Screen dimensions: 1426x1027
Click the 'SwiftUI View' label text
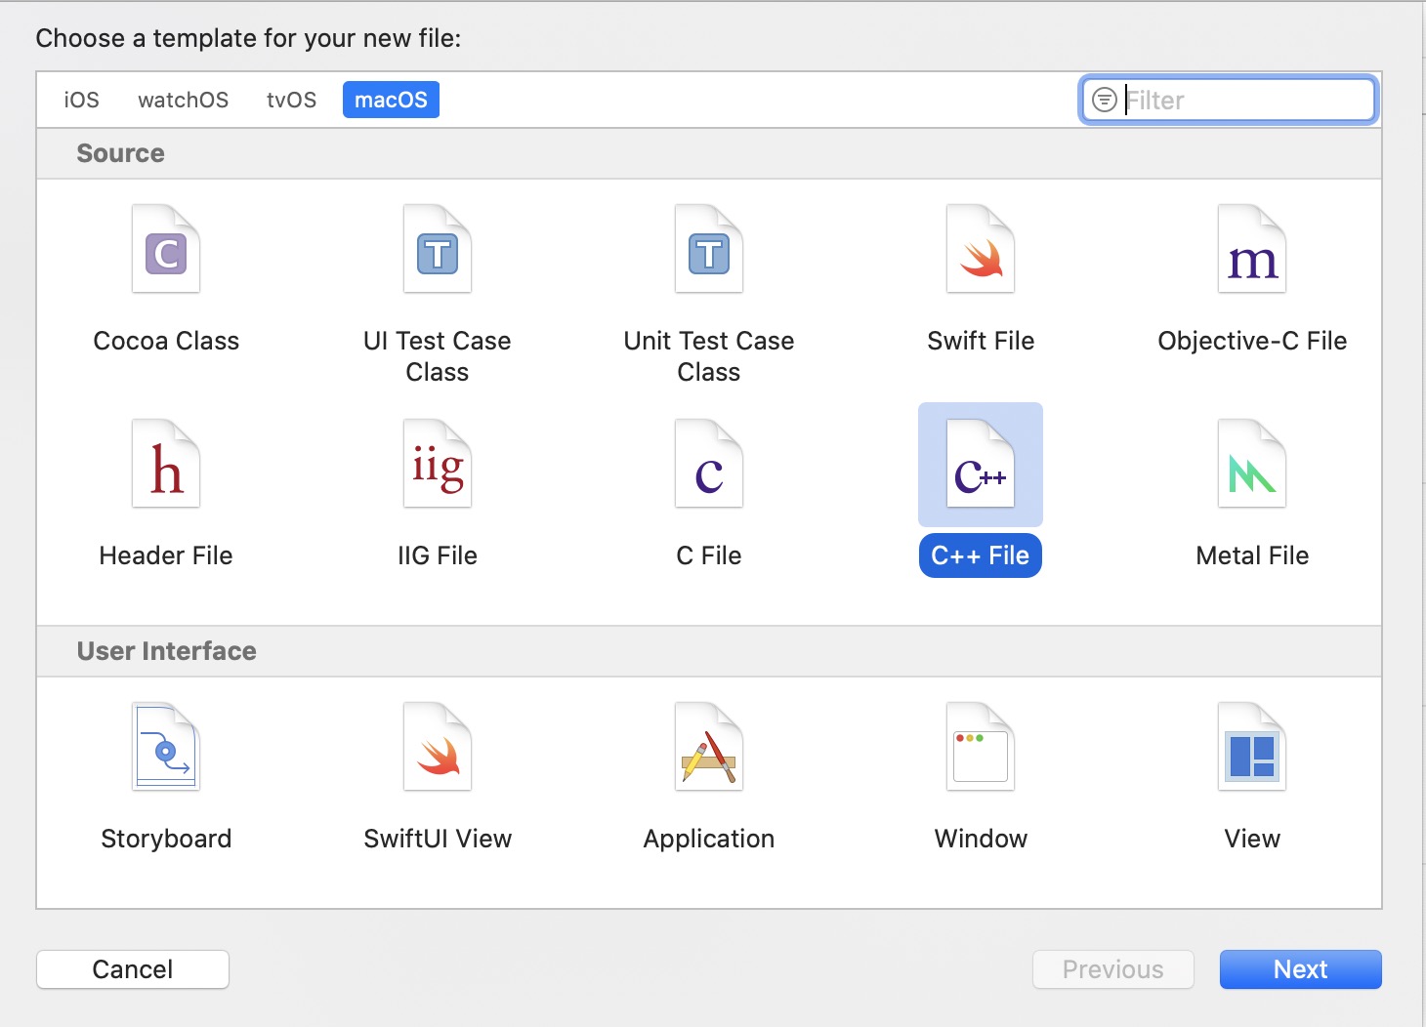coord(438,839)
